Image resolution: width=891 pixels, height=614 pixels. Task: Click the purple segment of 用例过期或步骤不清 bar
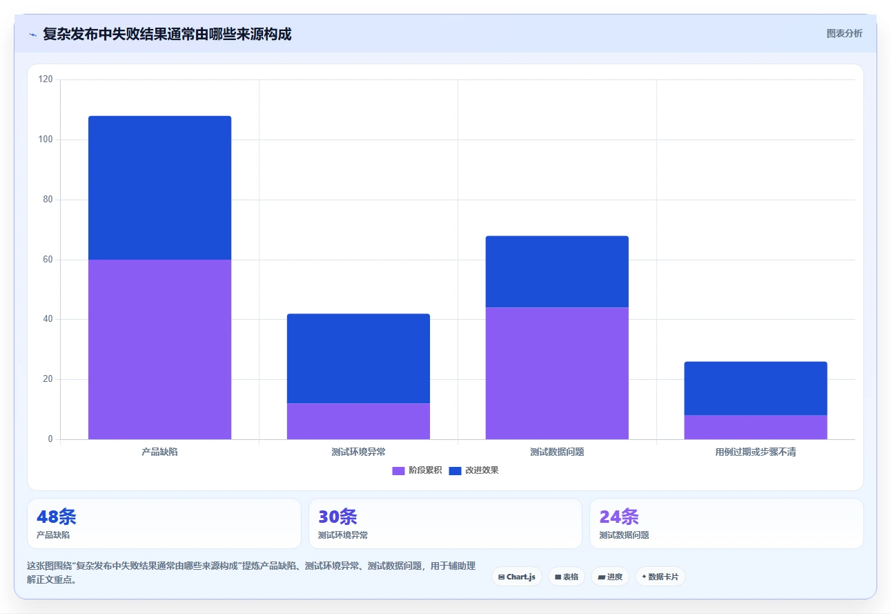[x=756, y=427]
